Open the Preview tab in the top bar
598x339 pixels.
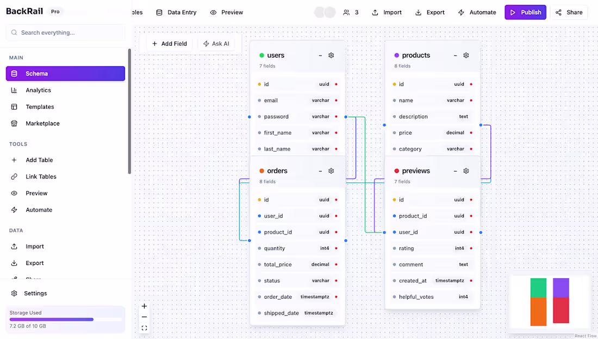click(x=226, y=12)
